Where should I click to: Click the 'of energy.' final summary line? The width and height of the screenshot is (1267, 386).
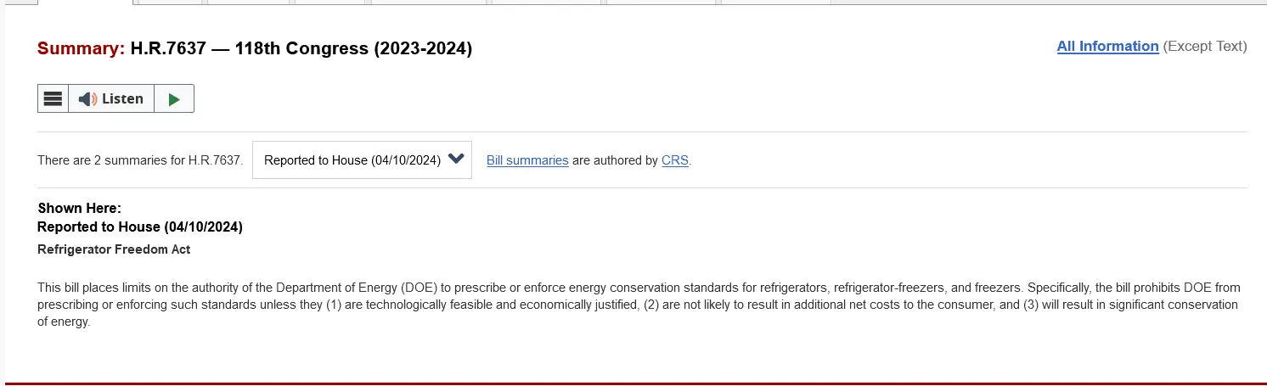[x=64, y=322]
